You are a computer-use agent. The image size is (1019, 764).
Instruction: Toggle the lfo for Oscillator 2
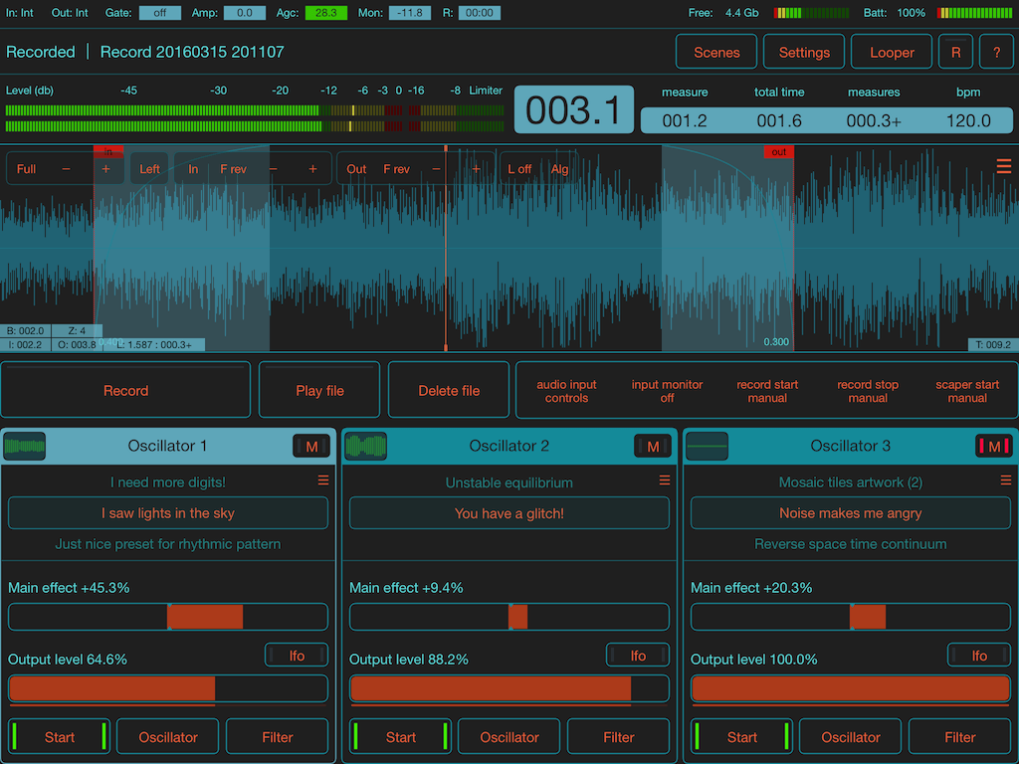(x=638, y=656)
